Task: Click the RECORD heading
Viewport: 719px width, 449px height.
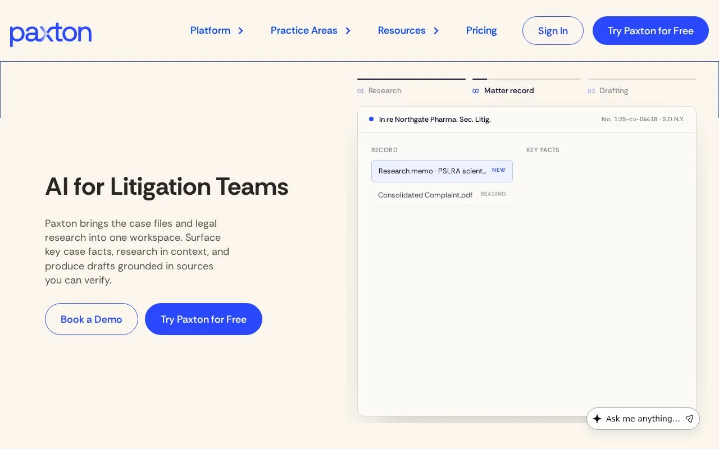Action: [384, 150]
